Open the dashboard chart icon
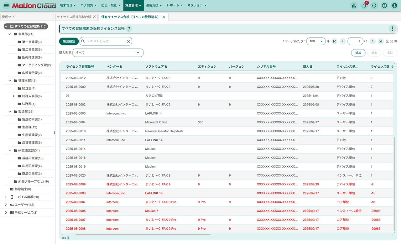401x244 pixels. pyautogui.click(x=354, y=5)
